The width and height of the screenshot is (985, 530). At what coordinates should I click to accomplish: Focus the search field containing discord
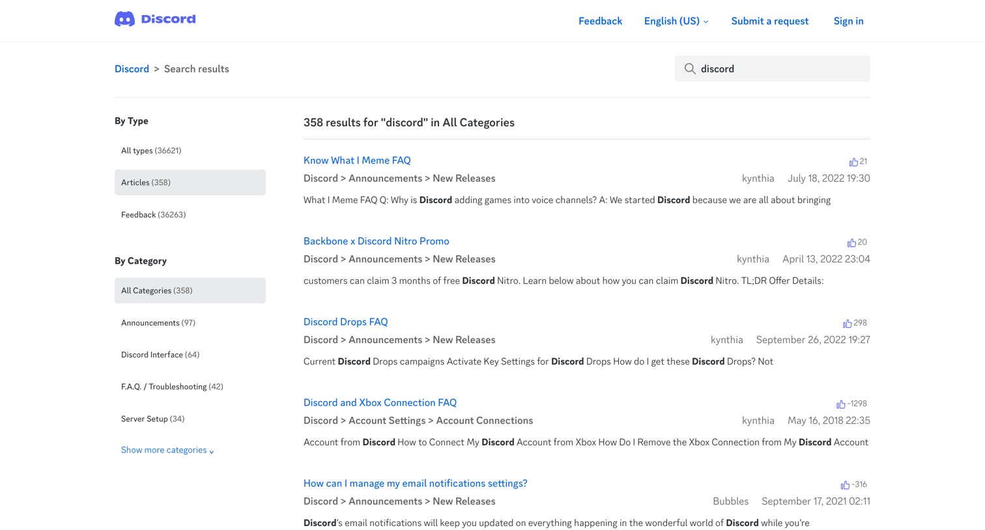[772, 68]
